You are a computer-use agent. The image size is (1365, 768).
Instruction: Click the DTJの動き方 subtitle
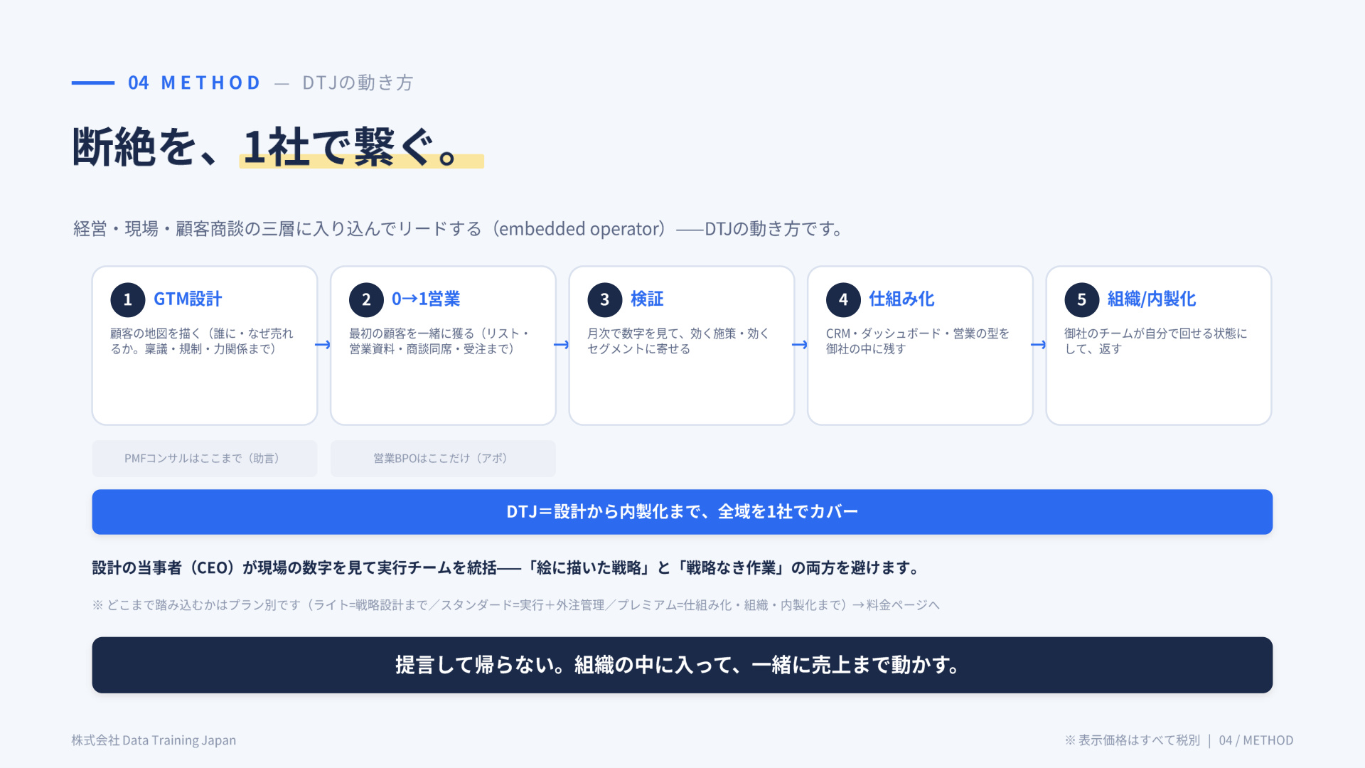pyautogui.click(x=358, y=83)
